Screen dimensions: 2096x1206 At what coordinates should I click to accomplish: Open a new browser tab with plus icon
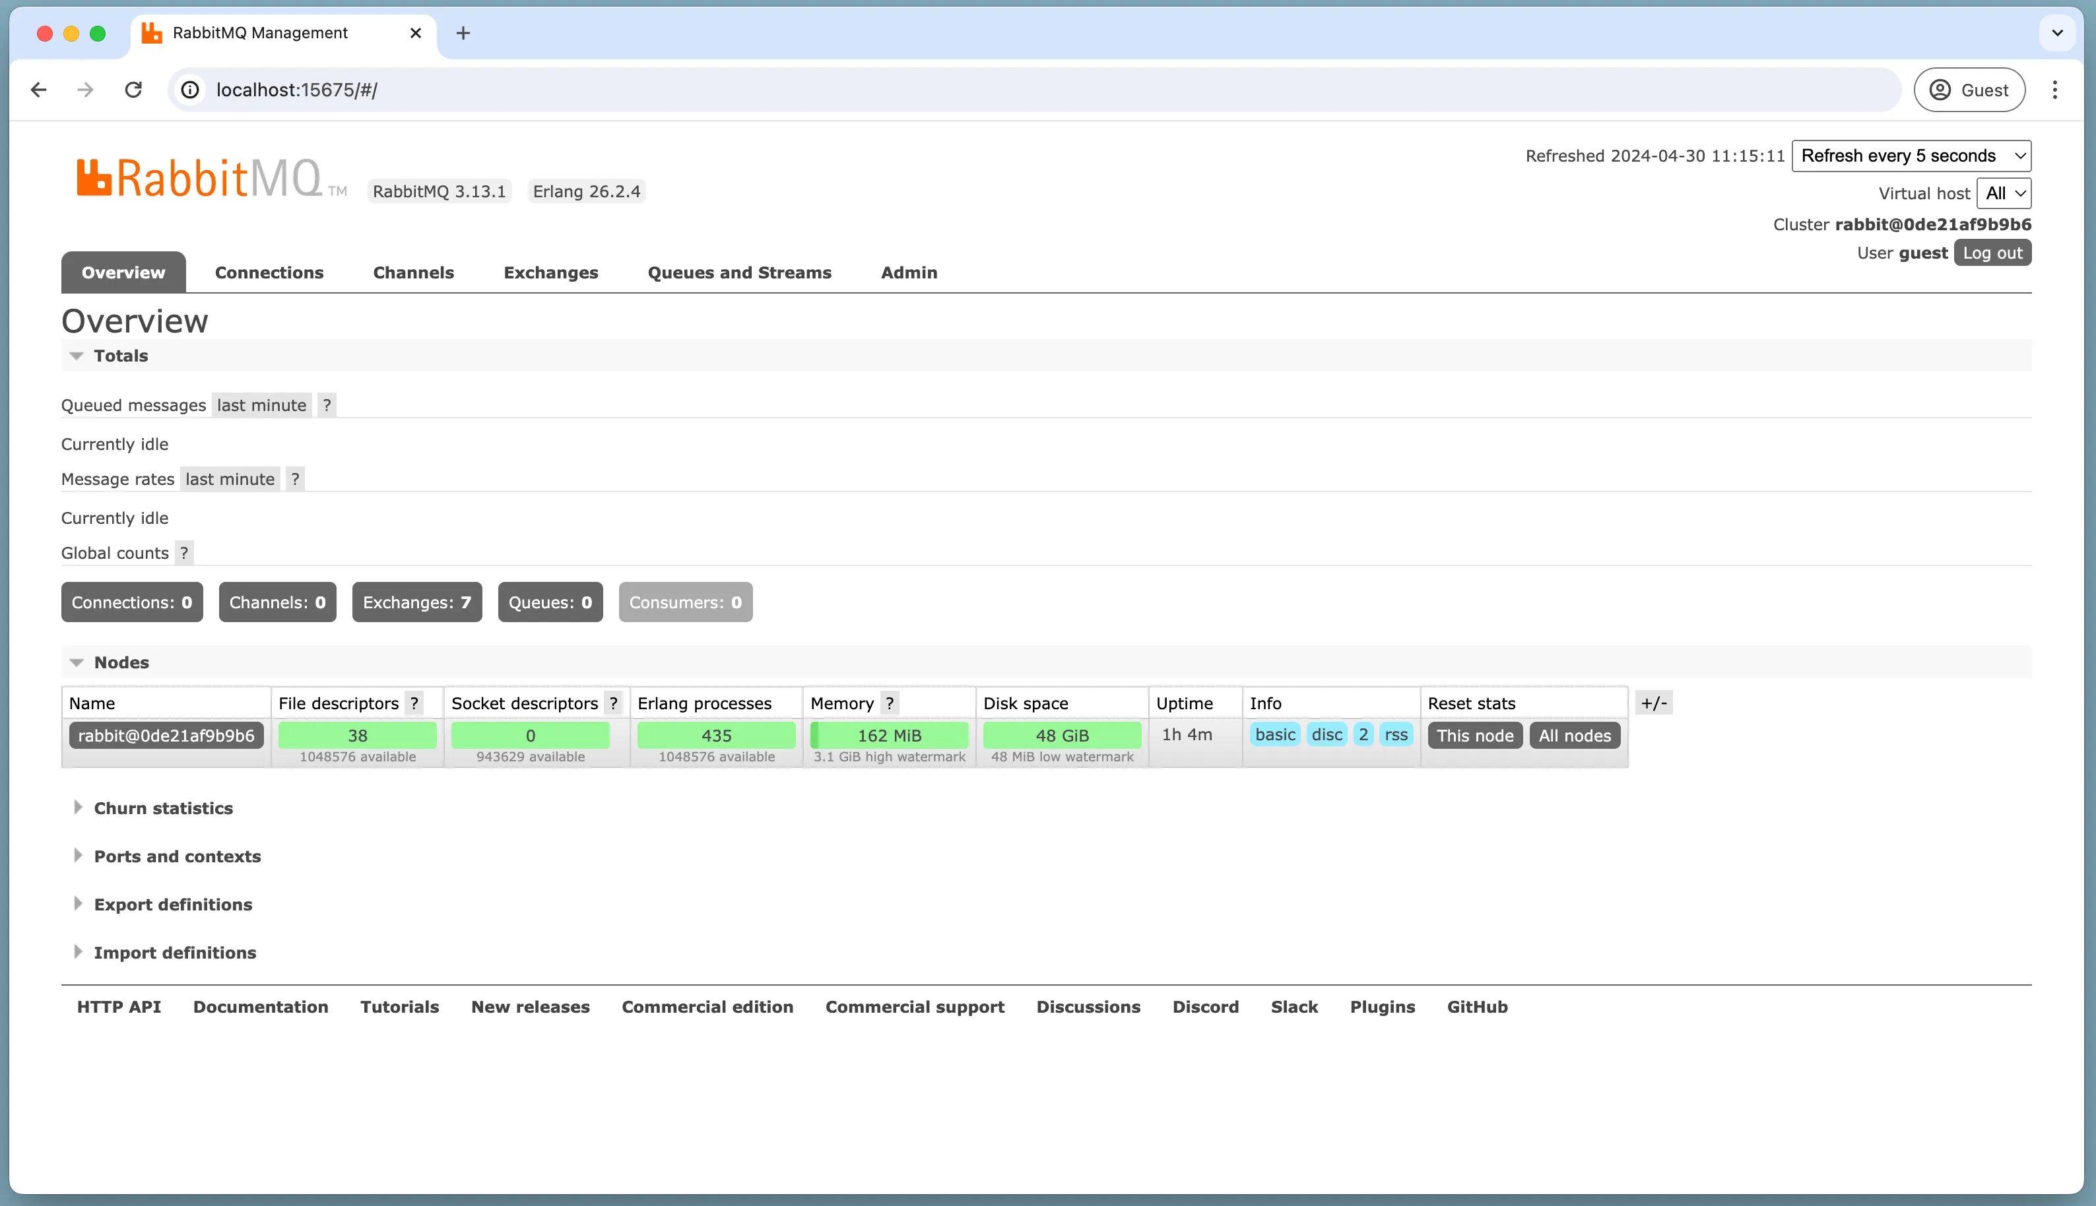coord(463,33)
